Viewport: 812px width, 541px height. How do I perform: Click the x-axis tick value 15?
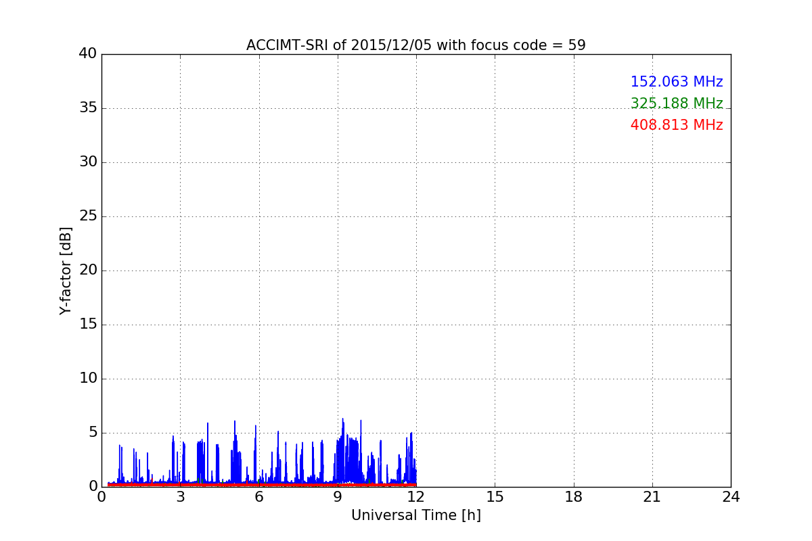pyautogui.click(x=495, y=497)
